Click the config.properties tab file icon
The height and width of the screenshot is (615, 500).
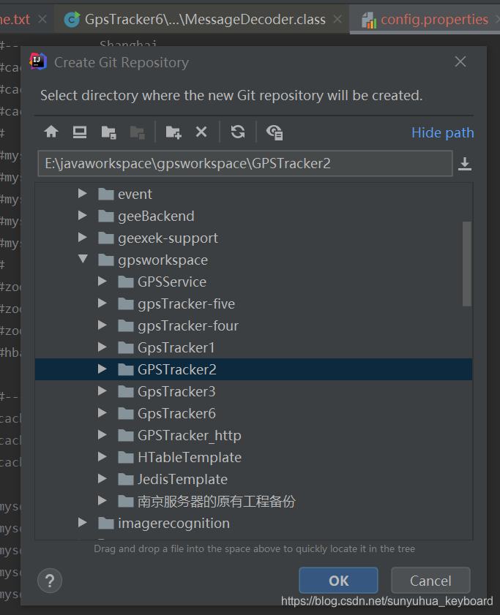369,20
